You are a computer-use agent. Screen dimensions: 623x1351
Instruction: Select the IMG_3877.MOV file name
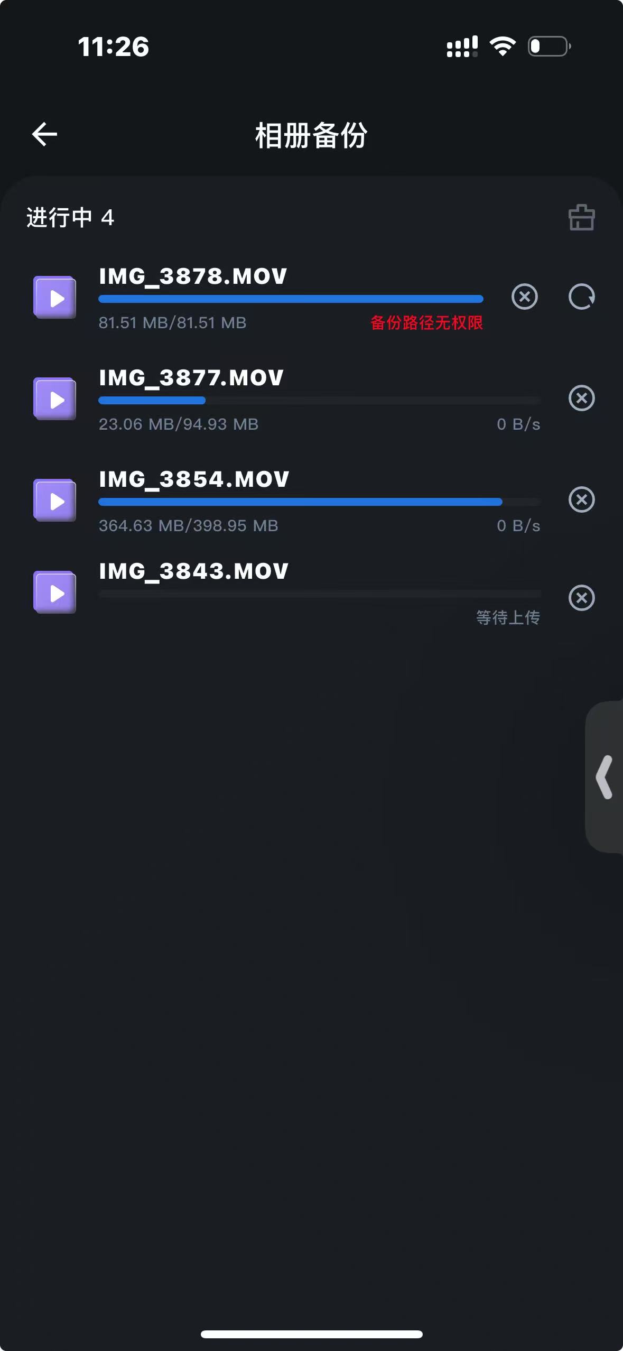point(191,378)
